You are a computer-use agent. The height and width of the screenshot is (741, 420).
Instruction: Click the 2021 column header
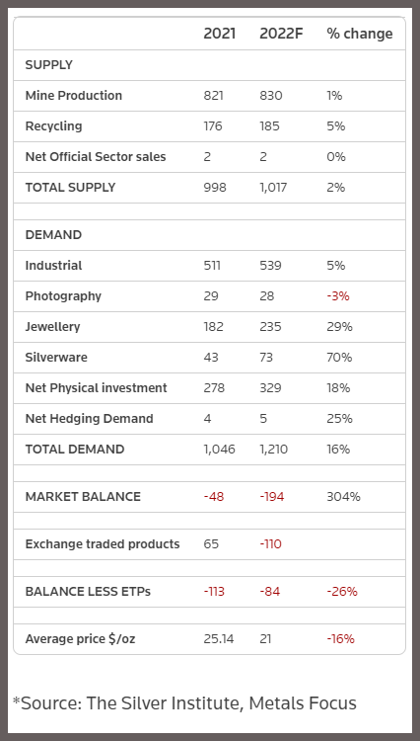coord(219,34)
